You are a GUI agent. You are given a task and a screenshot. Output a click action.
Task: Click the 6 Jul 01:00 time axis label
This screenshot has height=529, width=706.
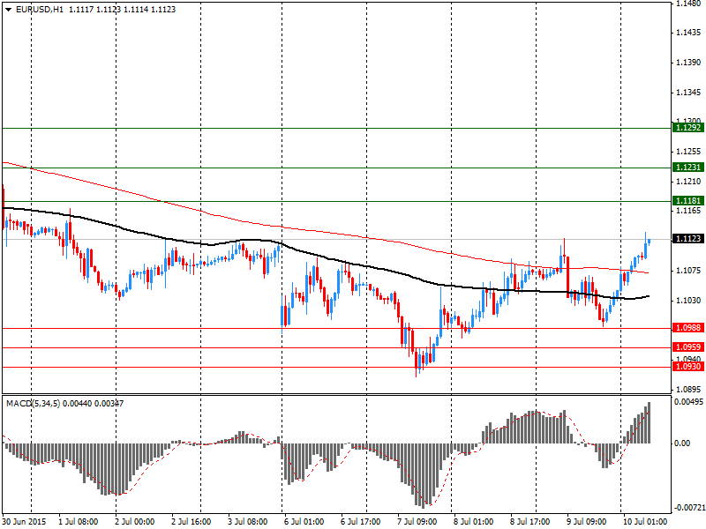(304, 522)
